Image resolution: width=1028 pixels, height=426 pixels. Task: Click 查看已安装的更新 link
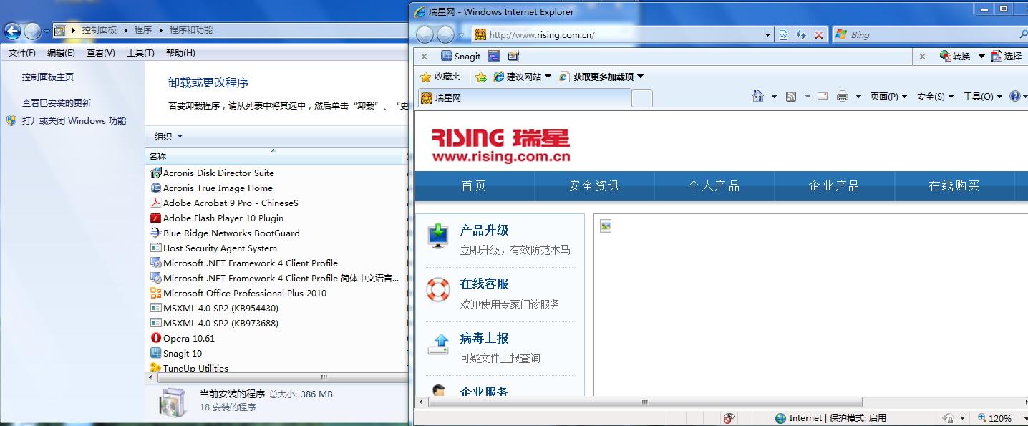[x=57, y=103]
